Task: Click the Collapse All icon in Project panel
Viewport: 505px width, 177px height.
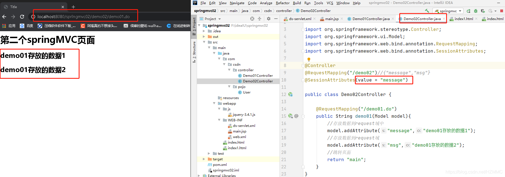Action: click(259, 19)
